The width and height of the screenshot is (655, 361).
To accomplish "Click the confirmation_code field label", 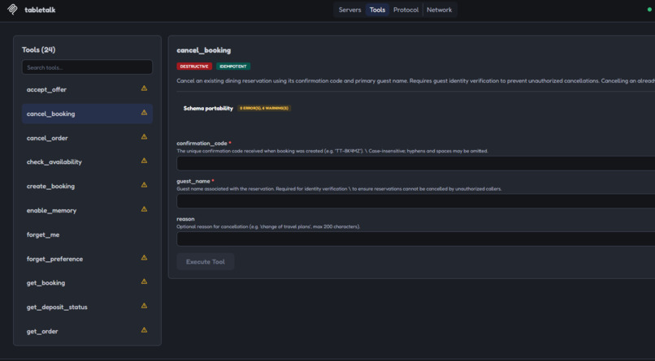I will click(x=202, y=143).
